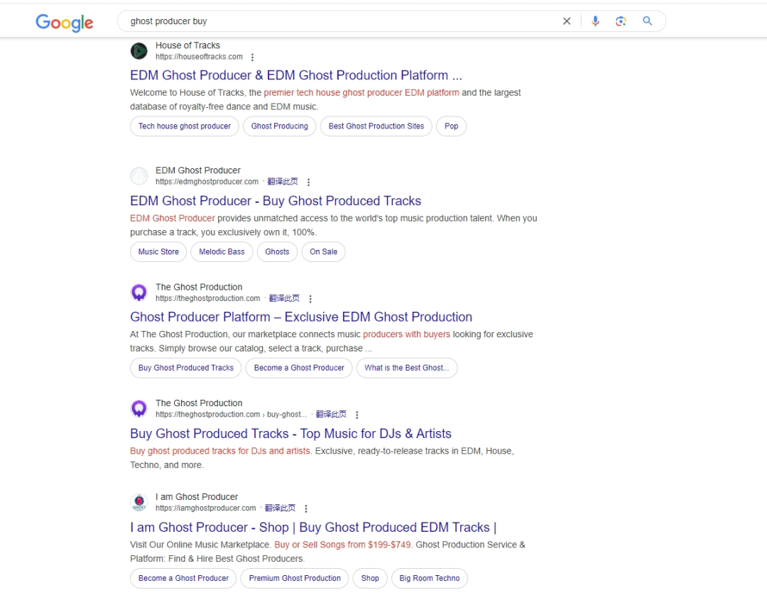Screen dimensions: 767x600
Task: Select What is the Best Ghost... chip
Action: [x=407, y=368]
